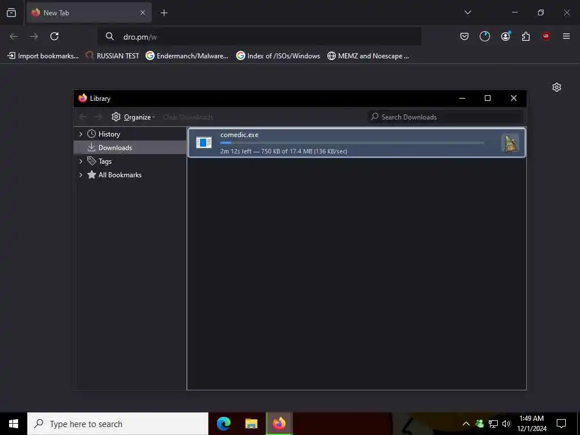Viewport: 580px width, 435px height.
Task: Click the Import bookmarks... bookmark item
Action: pyautogui.click(x=43, y=56)
